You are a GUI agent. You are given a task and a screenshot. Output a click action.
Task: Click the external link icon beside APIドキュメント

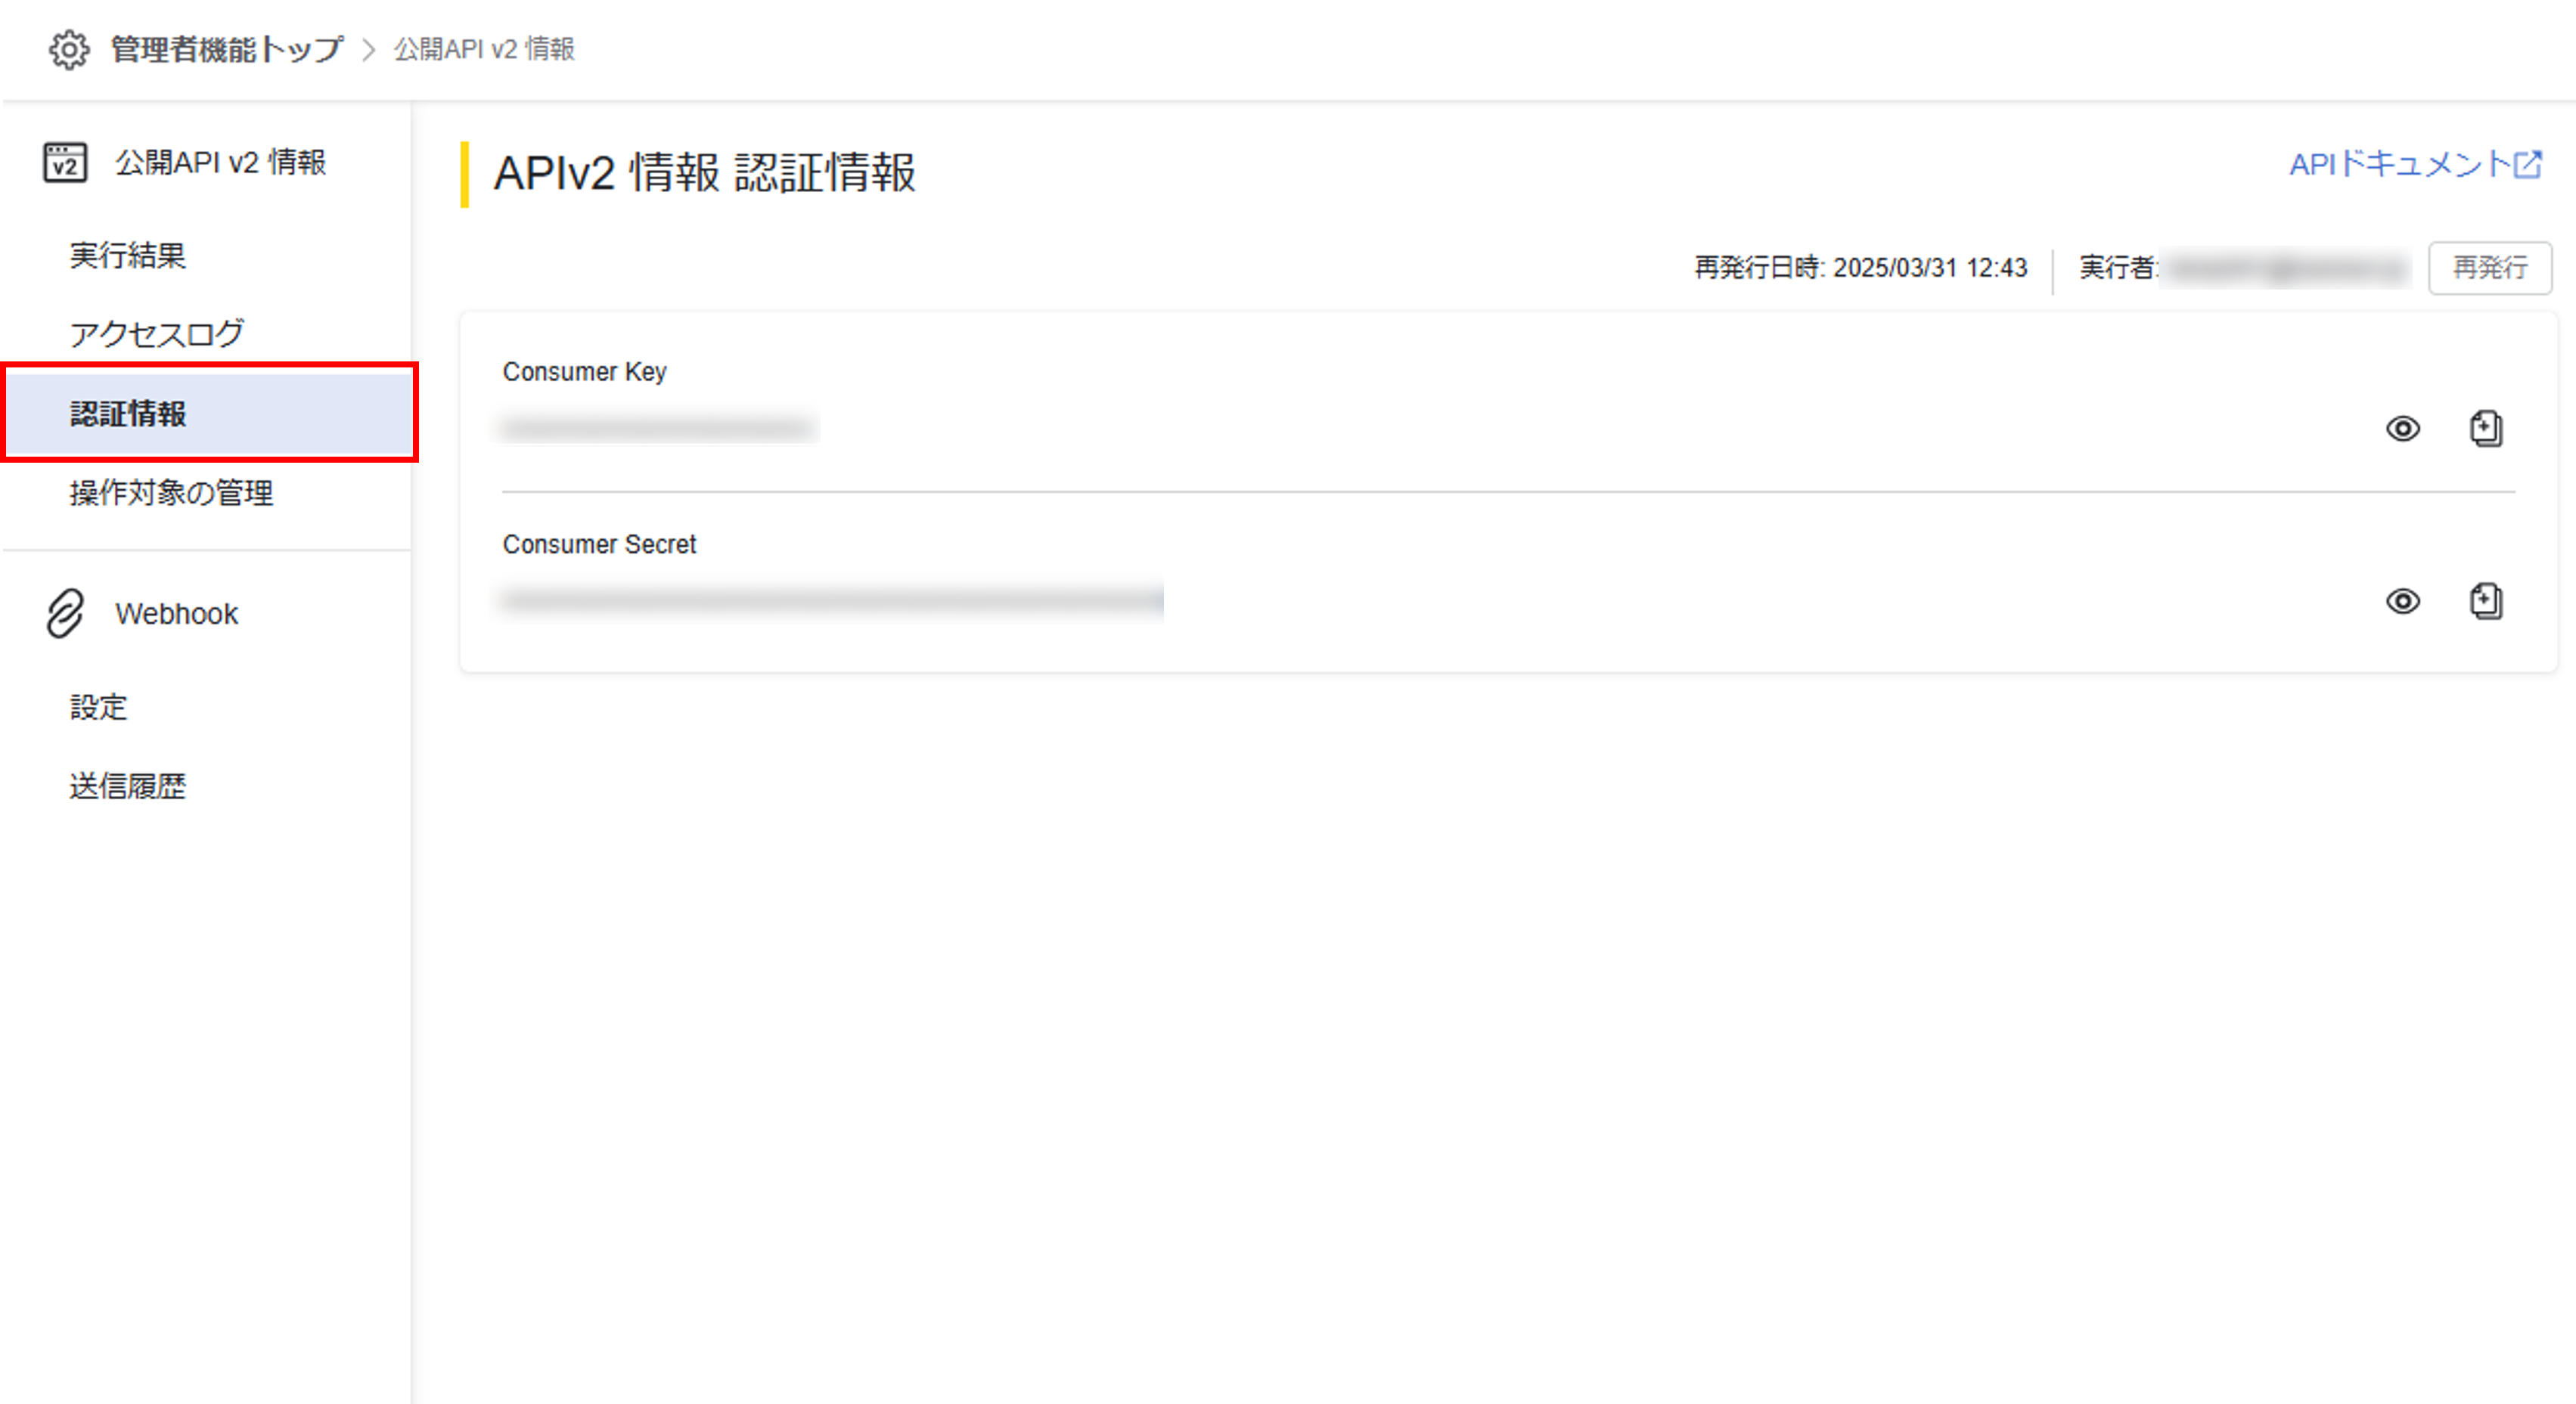[x=2528, y=164]
